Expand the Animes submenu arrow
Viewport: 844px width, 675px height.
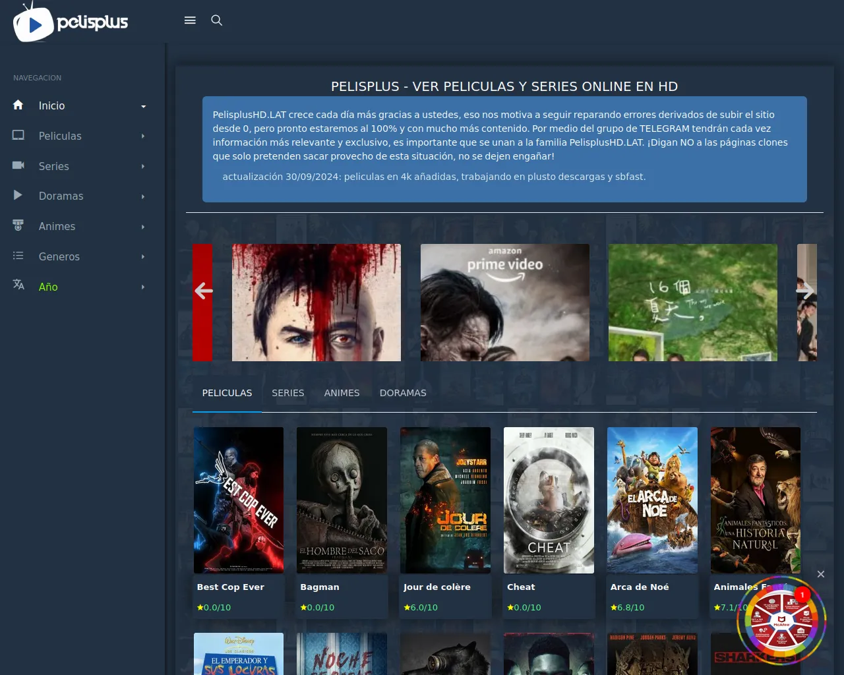(x=143, y=227)
